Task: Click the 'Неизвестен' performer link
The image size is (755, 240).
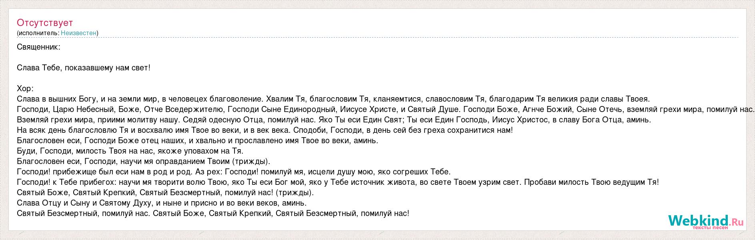Action: (x=78, y=33)
